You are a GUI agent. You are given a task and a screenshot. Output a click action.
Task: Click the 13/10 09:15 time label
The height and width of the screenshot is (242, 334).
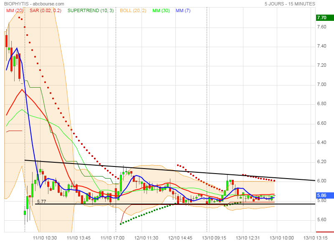coord(214,238)
